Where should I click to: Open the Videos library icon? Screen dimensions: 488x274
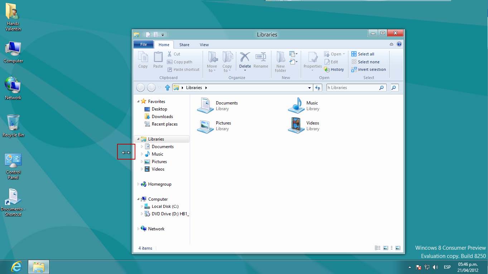296,126
